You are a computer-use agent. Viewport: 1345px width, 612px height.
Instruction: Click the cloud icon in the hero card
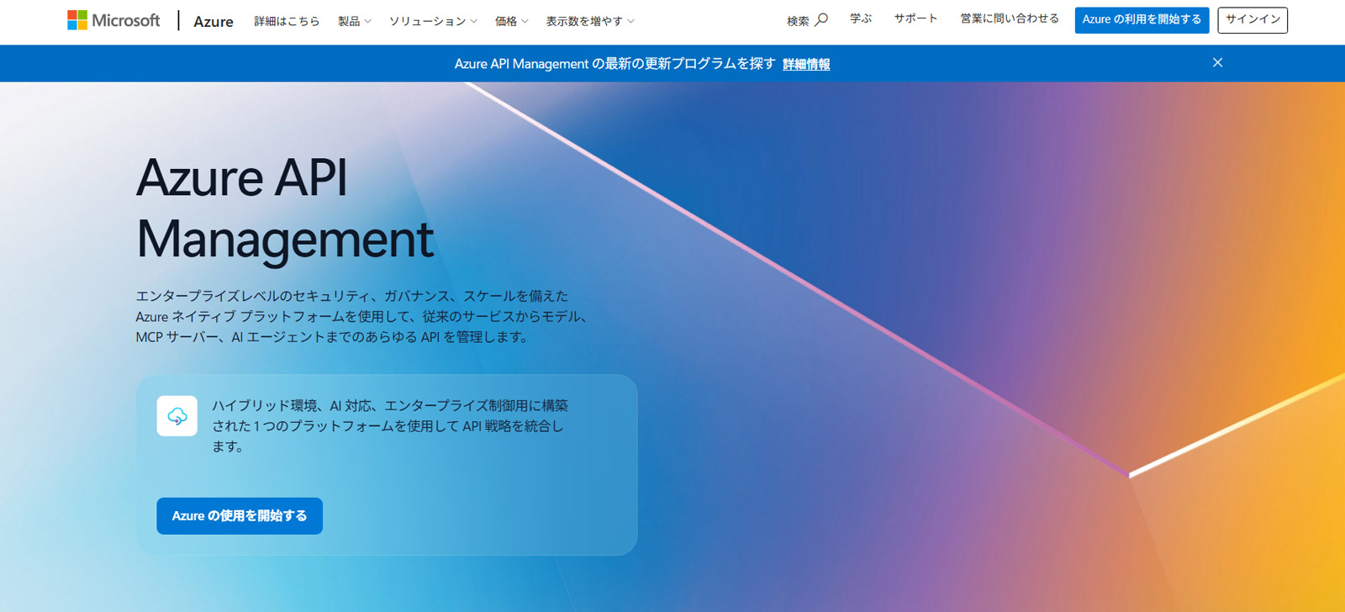tap(177, 416)
